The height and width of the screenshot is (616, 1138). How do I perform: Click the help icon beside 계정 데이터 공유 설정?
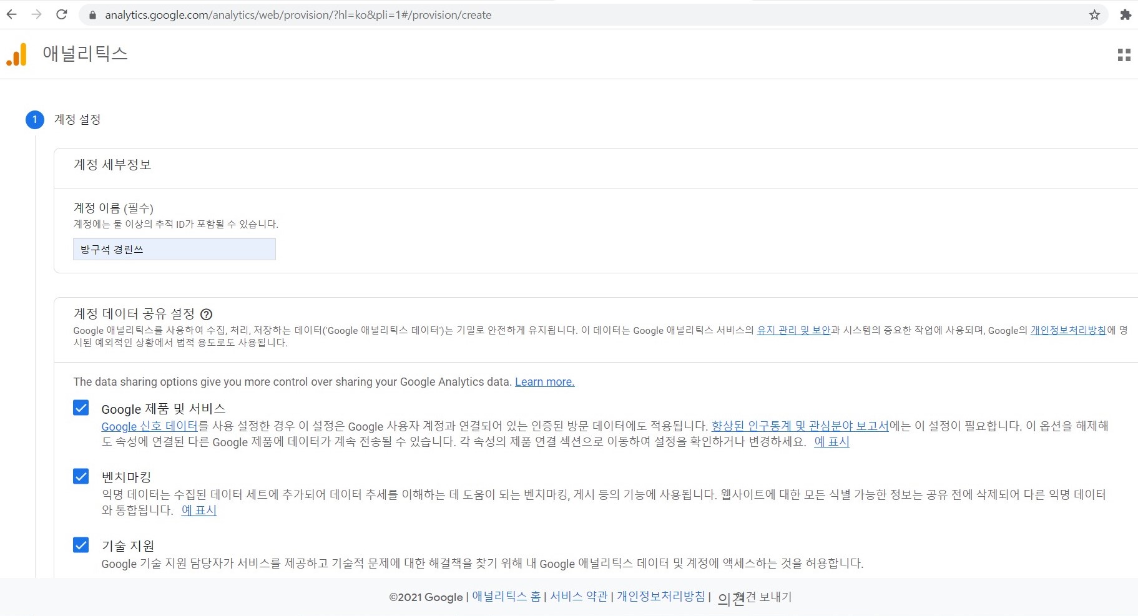point(206,314)
